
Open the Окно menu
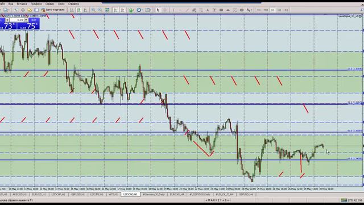point(61,4)
